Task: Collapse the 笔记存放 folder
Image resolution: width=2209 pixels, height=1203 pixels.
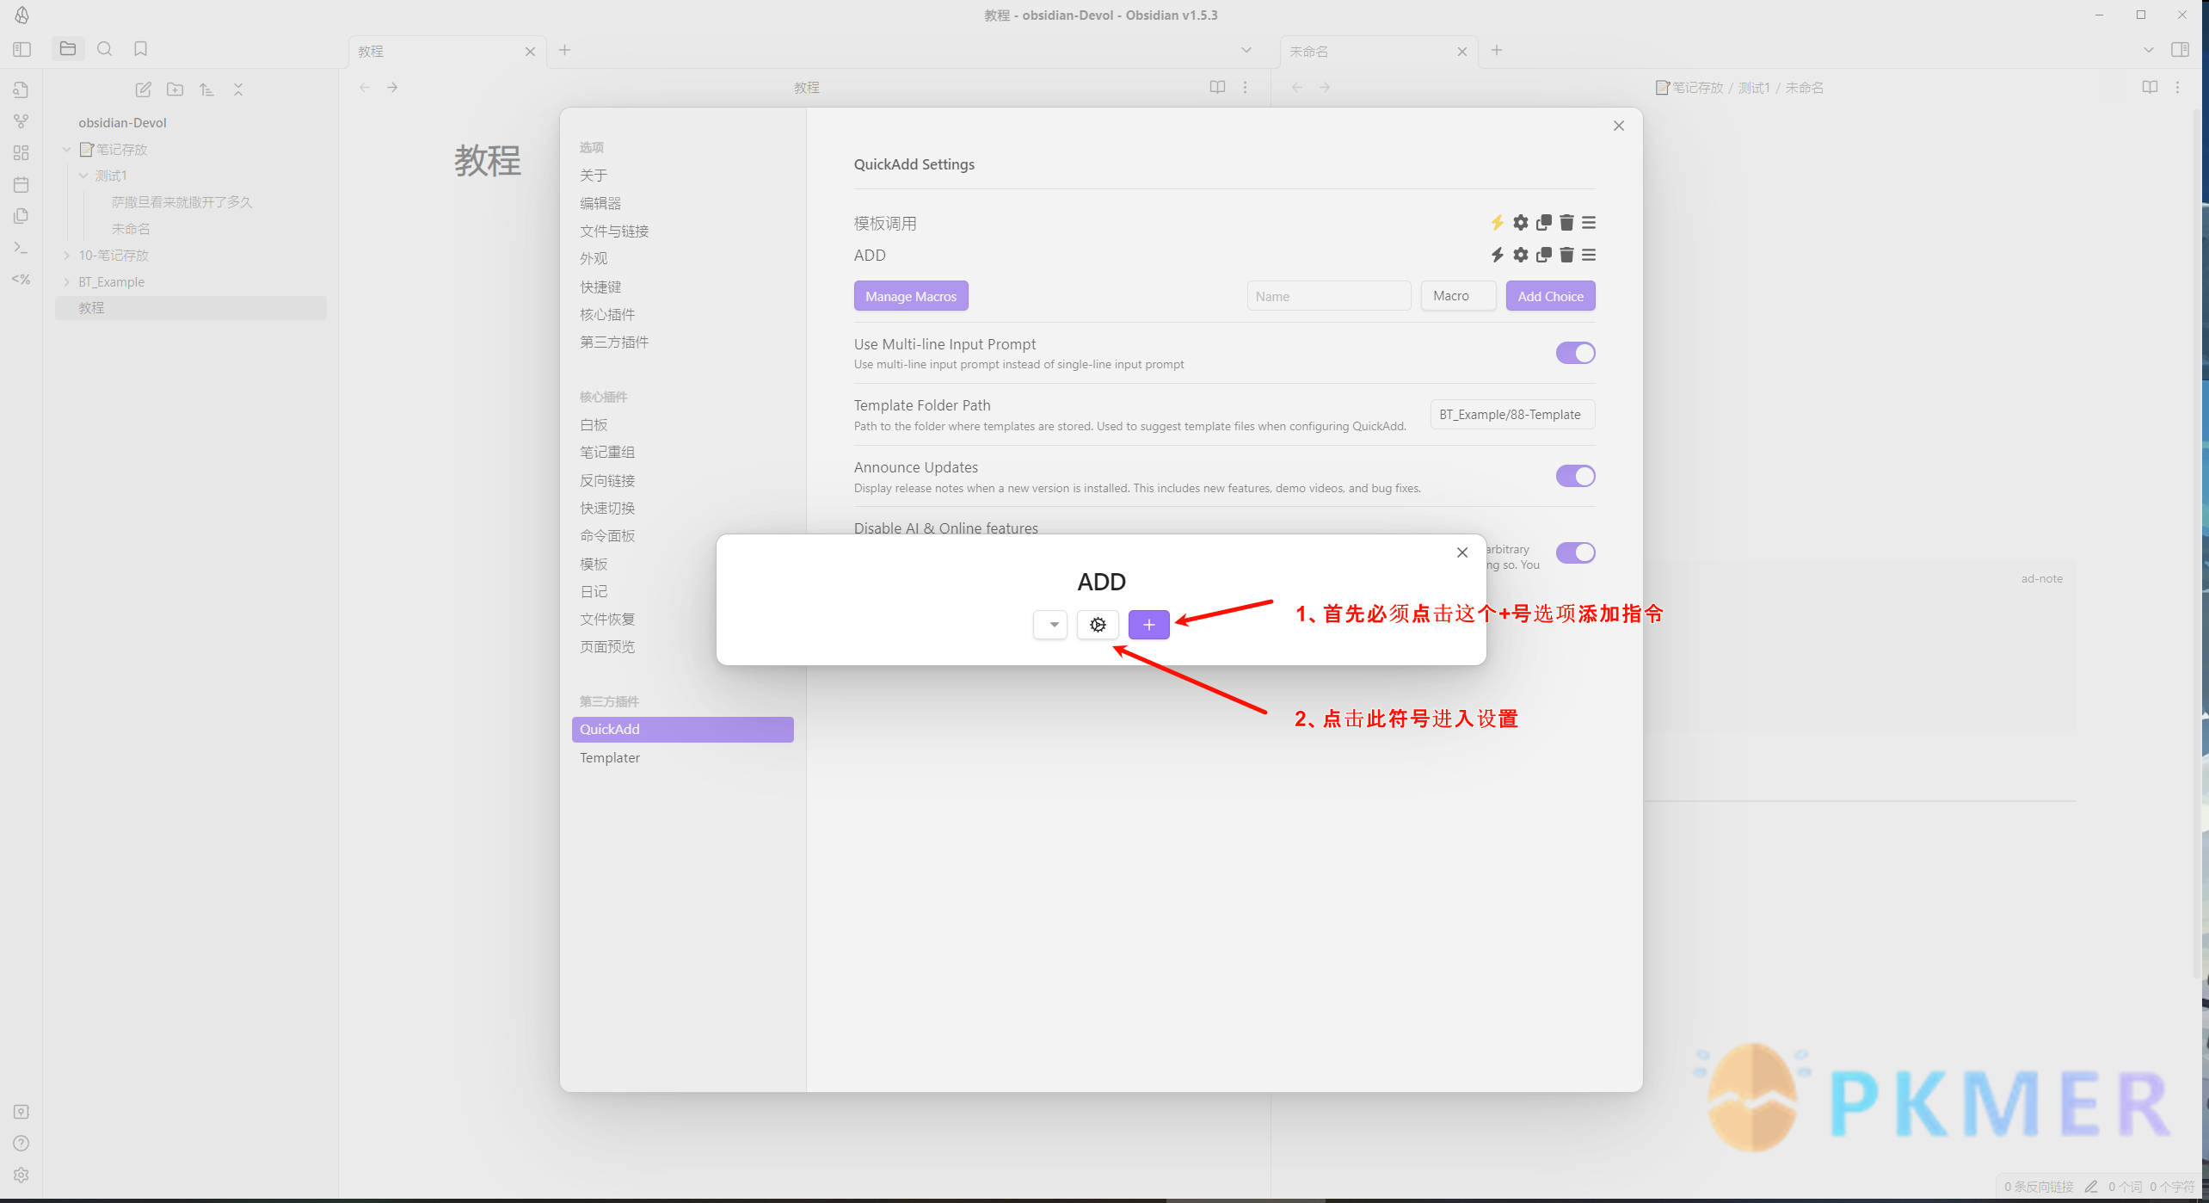Action: pos(66,150)
